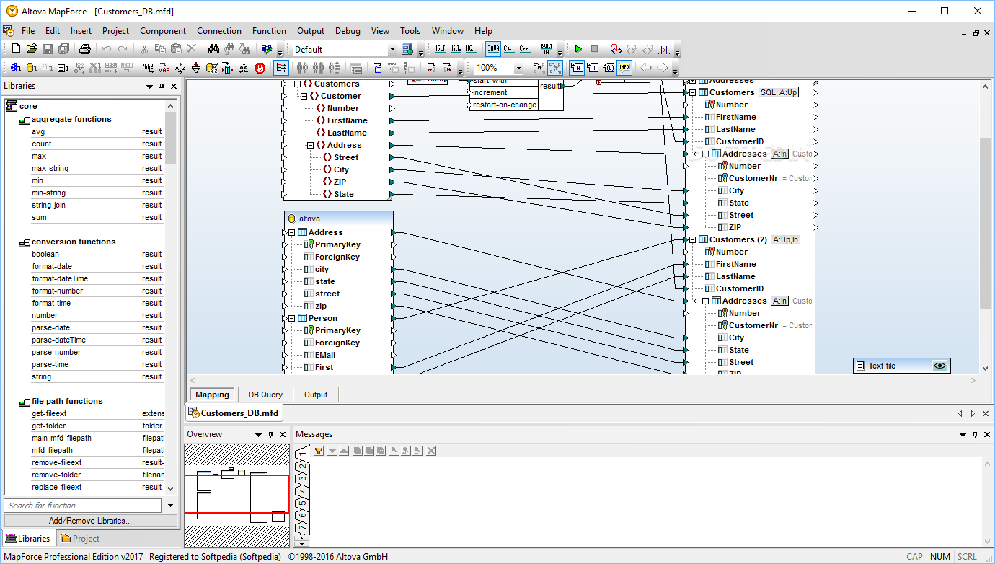The width and height of the screenshot is (995, 564).
Task: Open the search function dropdown arrow
Action: tap(171, 506)
